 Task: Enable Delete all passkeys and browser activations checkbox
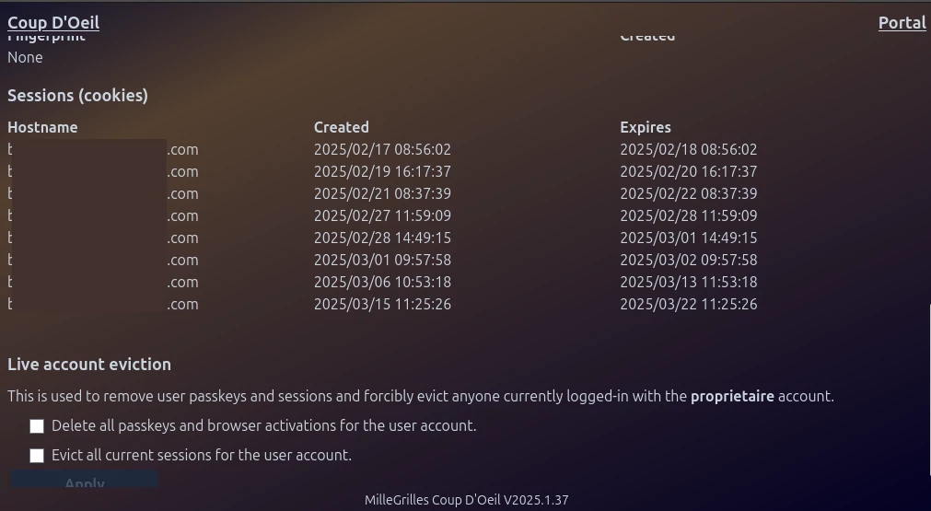[37, 426]
